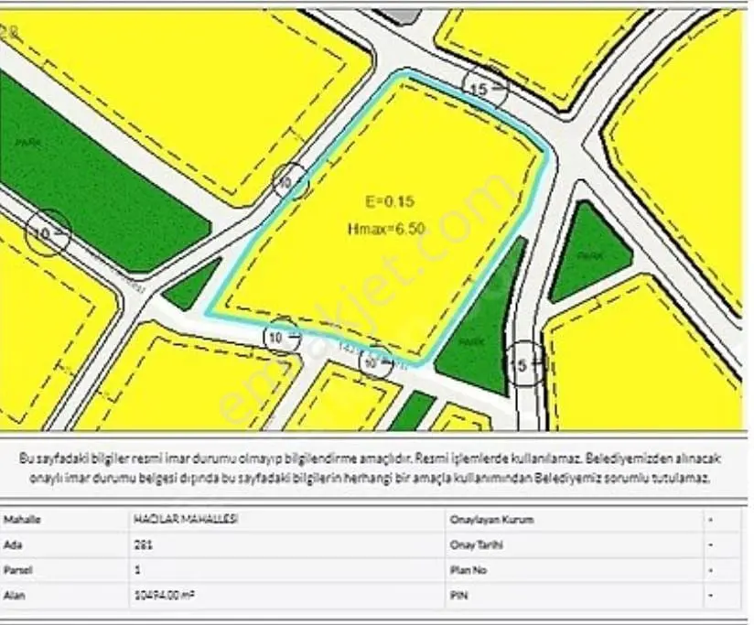Screen dimensions: 754x625
Task: Click the 'PIN' label cell
Action: (x=574, y=596)
